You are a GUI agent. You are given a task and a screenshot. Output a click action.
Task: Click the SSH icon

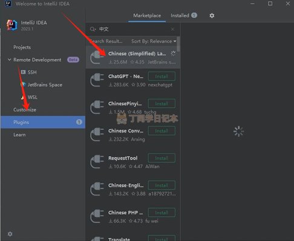(23, 72)
